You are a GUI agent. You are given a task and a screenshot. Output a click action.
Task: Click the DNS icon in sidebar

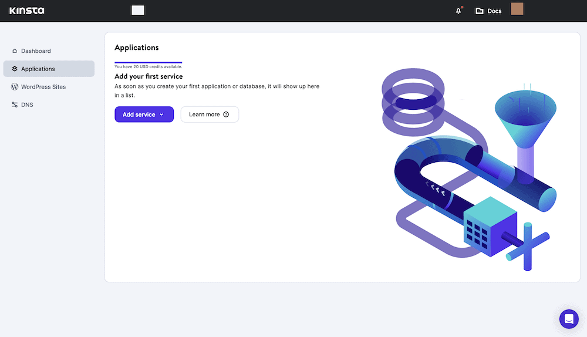(x=15, y=105)
